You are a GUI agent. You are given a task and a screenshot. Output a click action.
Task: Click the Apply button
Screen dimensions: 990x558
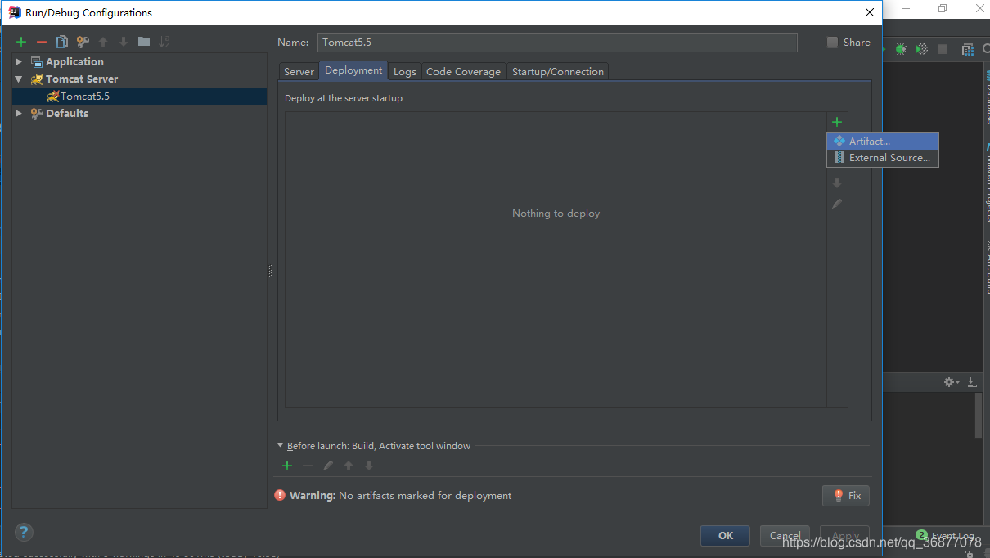coord(845,535)
